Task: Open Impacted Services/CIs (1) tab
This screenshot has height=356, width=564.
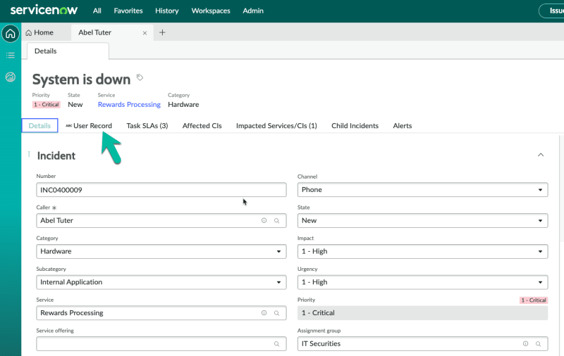Action: (x=276, y=126)
